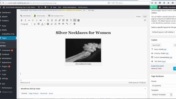Insert a special character (omega)

pos(56,24)
